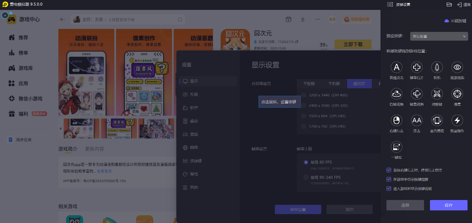Pick the 连击 AA combo icon
This screenshot has height=223, width=472.
(417, 120)
